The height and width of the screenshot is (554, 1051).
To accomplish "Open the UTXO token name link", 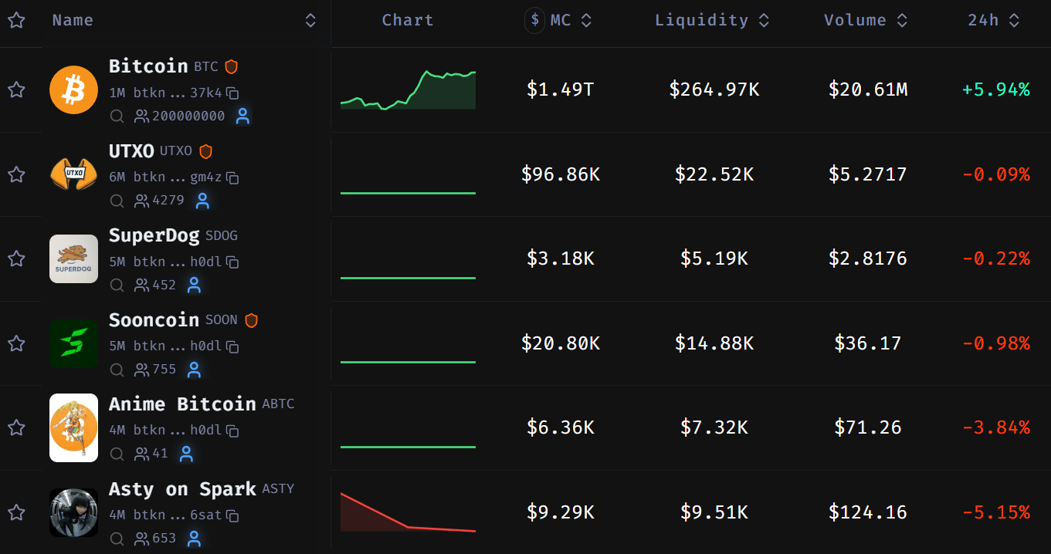I will [131, 150].
